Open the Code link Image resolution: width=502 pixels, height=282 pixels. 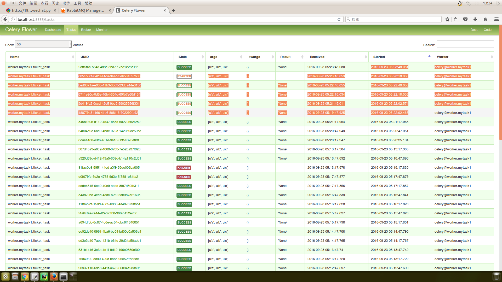tap(487, 30)
